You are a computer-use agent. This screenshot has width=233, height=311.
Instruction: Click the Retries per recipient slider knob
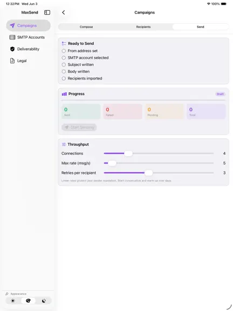149,173
